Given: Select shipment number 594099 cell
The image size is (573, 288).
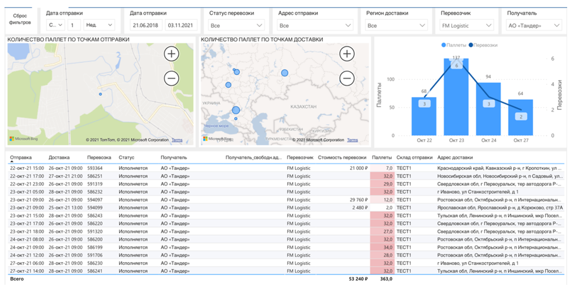Looking at the screenshot, I should pyautogui.click(x=95, y=207).
